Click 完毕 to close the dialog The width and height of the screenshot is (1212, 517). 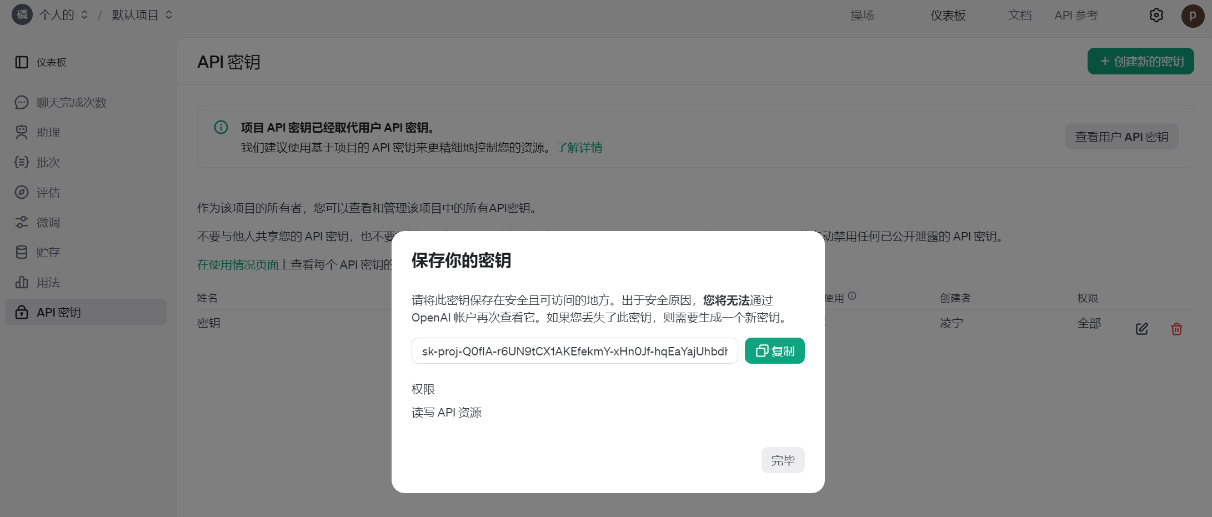[x=783, y=460]
